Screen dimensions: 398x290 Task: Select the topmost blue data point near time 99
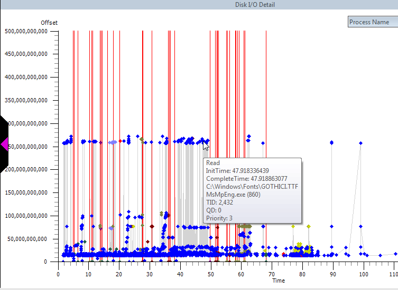click(x=361, y=143)
